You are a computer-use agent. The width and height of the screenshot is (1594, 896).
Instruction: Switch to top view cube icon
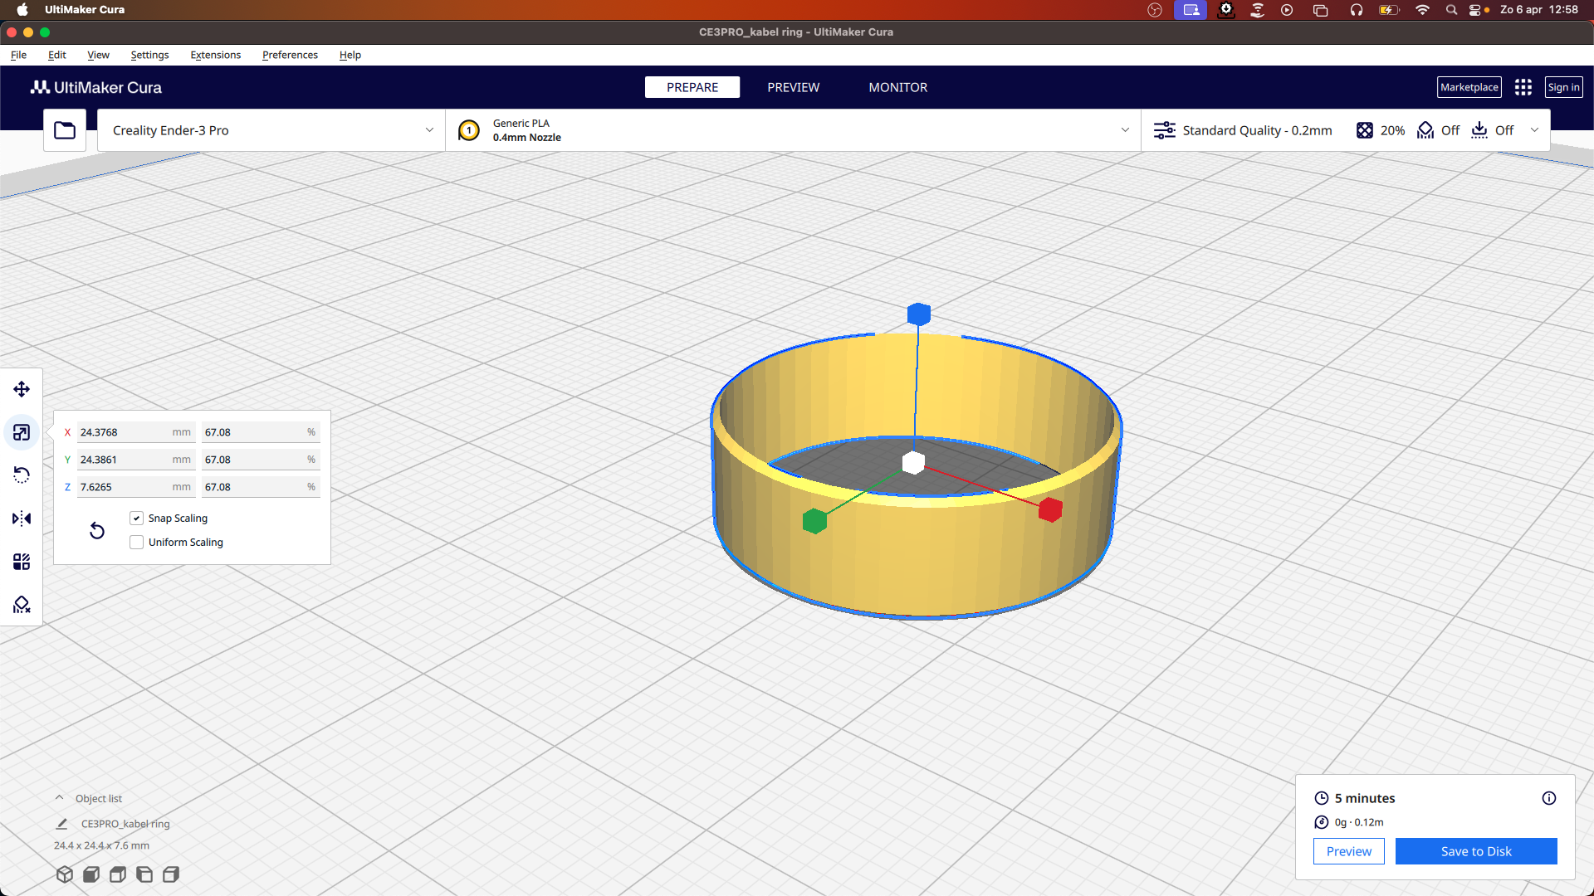118,874
